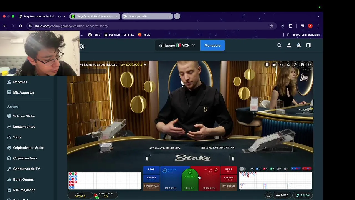Switch to Nueva pestaña tab
Image resolution: width=355 pixels, height=200 pixels.
coord(147,16)
